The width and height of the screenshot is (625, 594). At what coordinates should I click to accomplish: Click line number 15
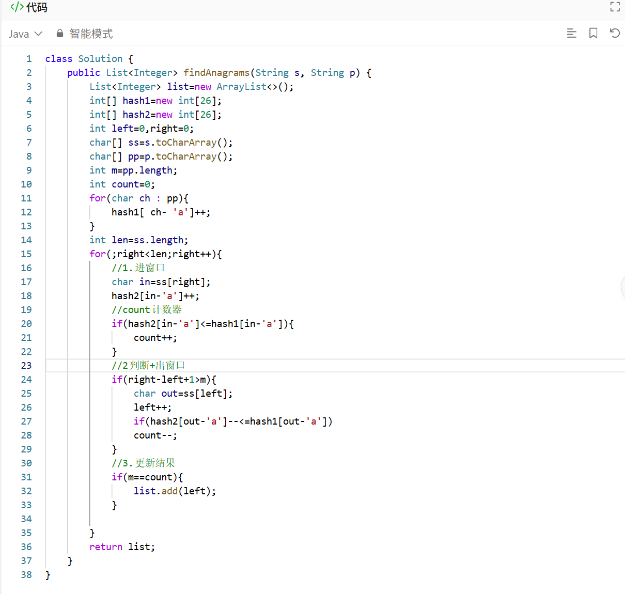[26, 254]
